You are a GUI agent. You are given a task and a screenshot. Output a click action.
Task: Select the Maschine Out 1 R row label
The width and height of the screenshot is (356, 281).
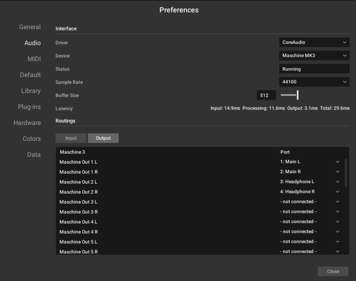click(79, 172)
